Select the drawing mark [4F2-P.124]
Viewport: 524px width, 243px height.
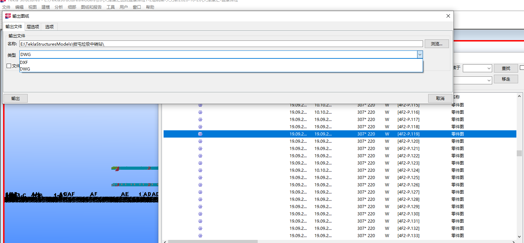click(x=408, y=170)
